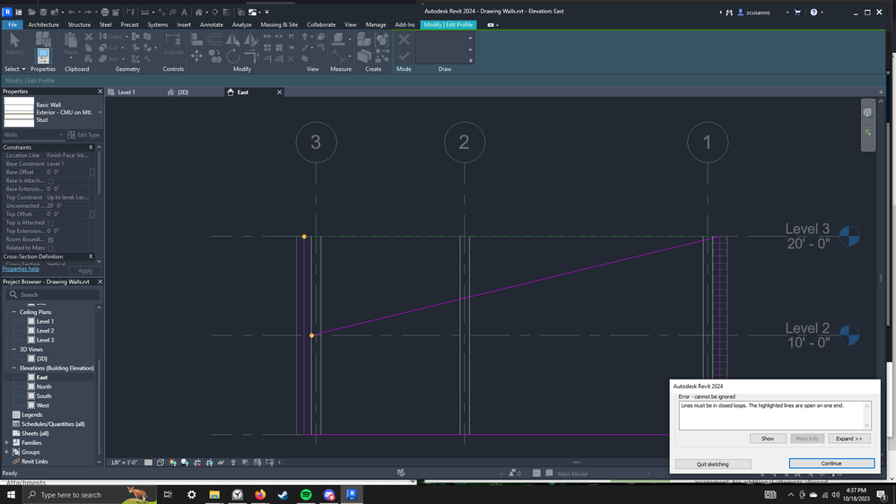Click Expand >> button in error dialog

pos(848,439)
